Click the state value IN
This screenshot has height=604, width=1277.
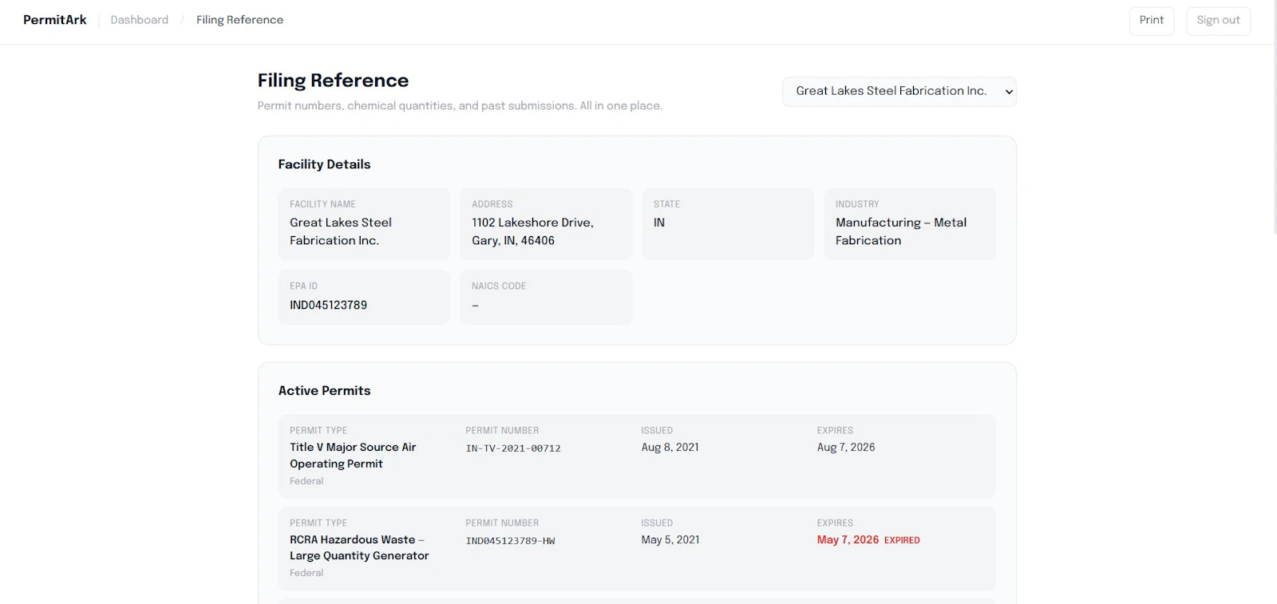click(x=659, y=223)
